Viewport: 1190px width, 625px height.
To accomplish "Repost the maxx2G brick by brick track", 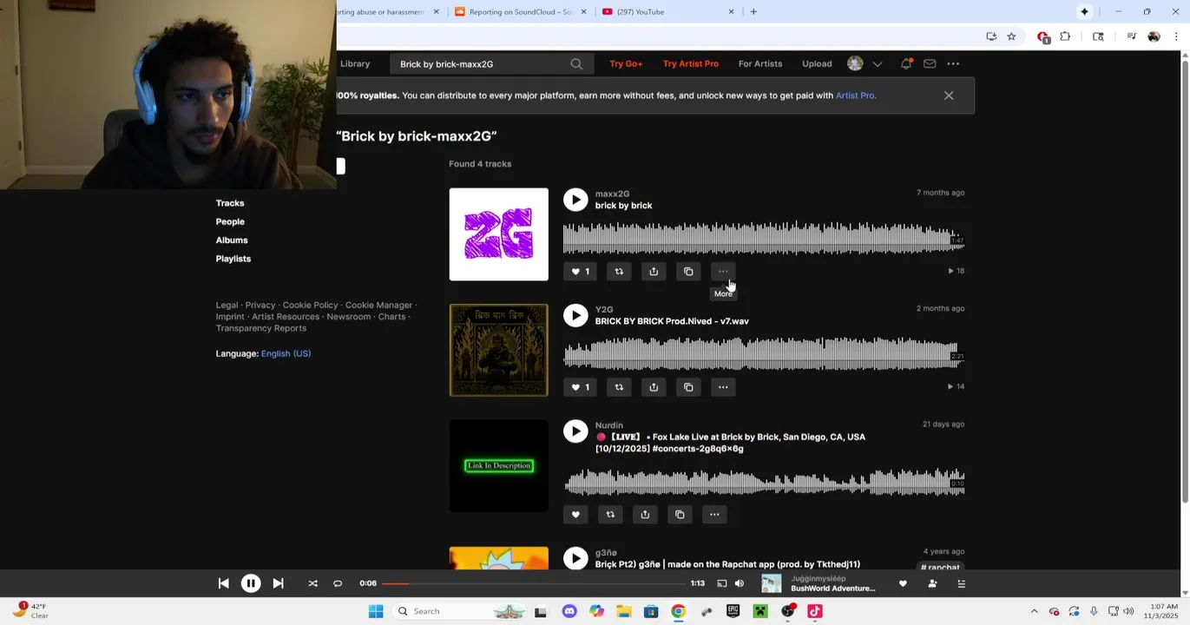I will tap(619, 272).
